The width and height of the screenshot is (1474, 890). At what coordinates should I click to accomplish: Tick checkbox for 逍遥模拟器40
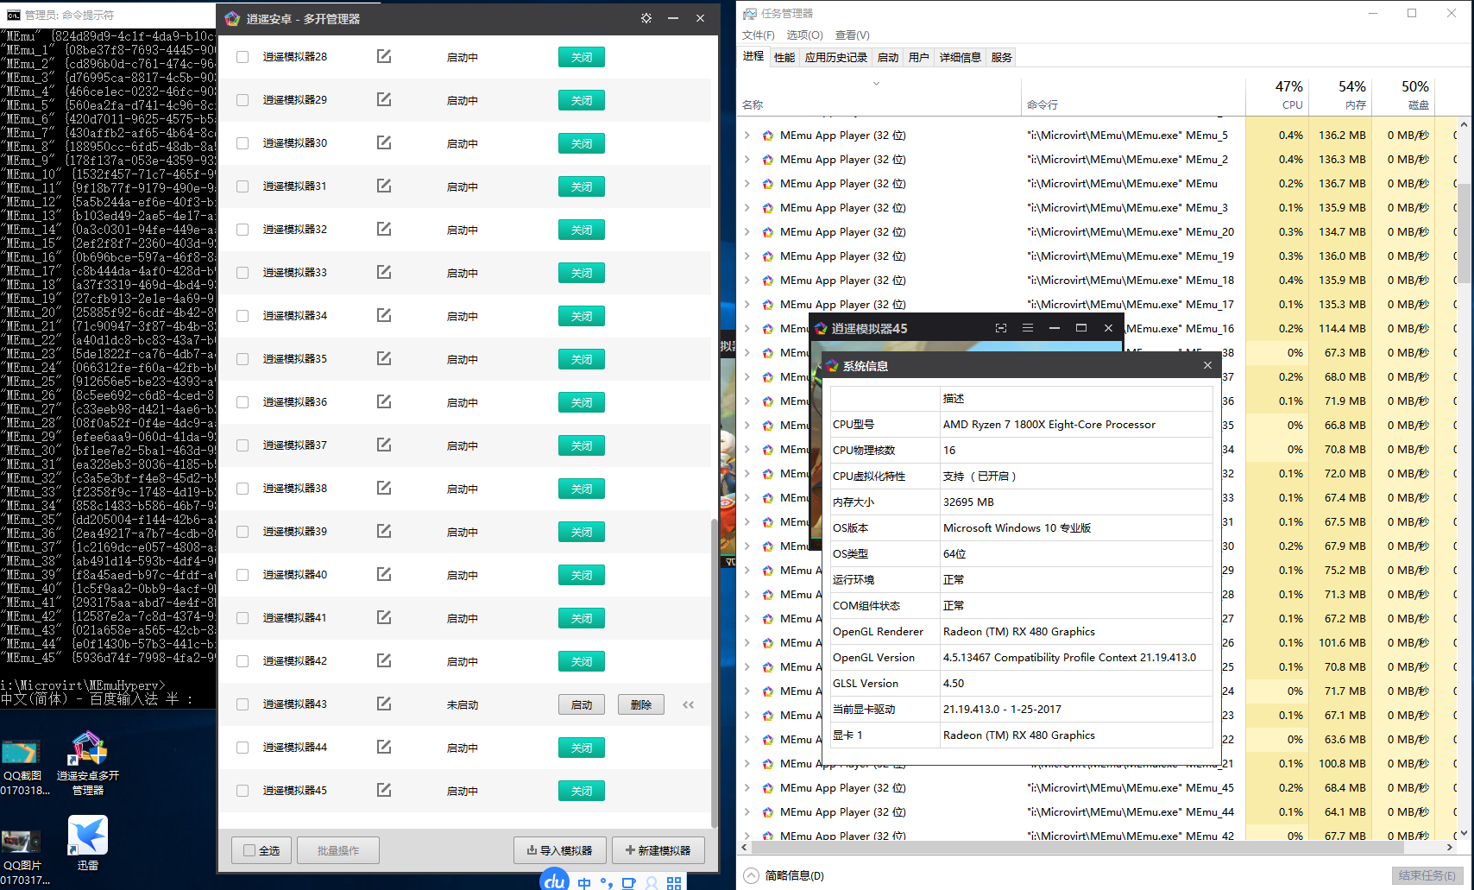tap(243, 575)
